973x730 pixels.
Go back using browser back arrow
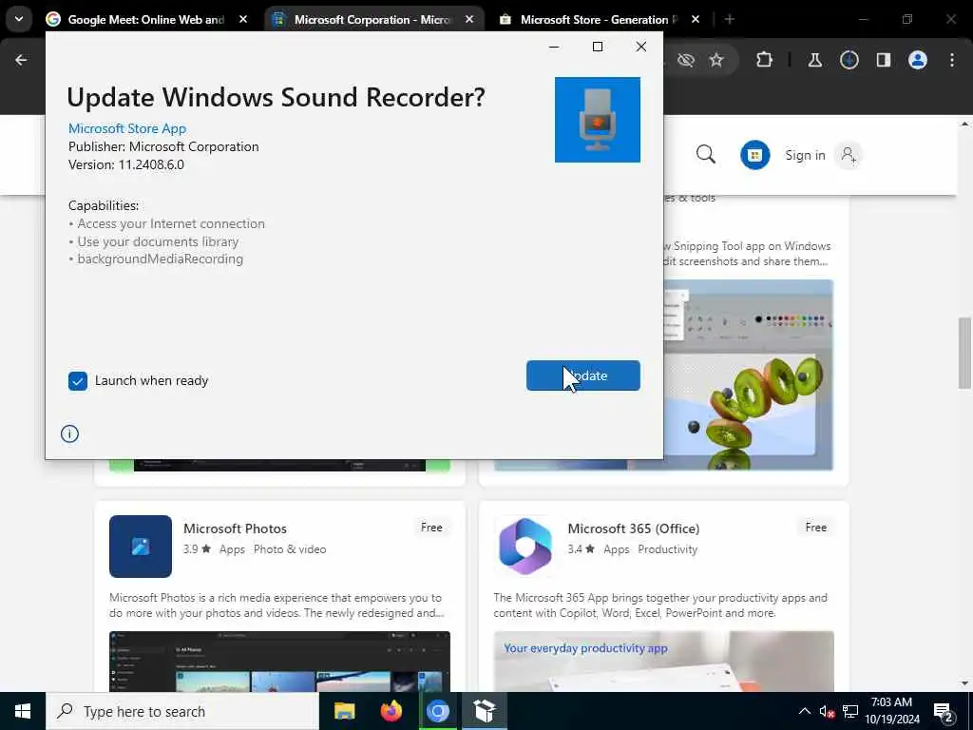click(21, 60)
